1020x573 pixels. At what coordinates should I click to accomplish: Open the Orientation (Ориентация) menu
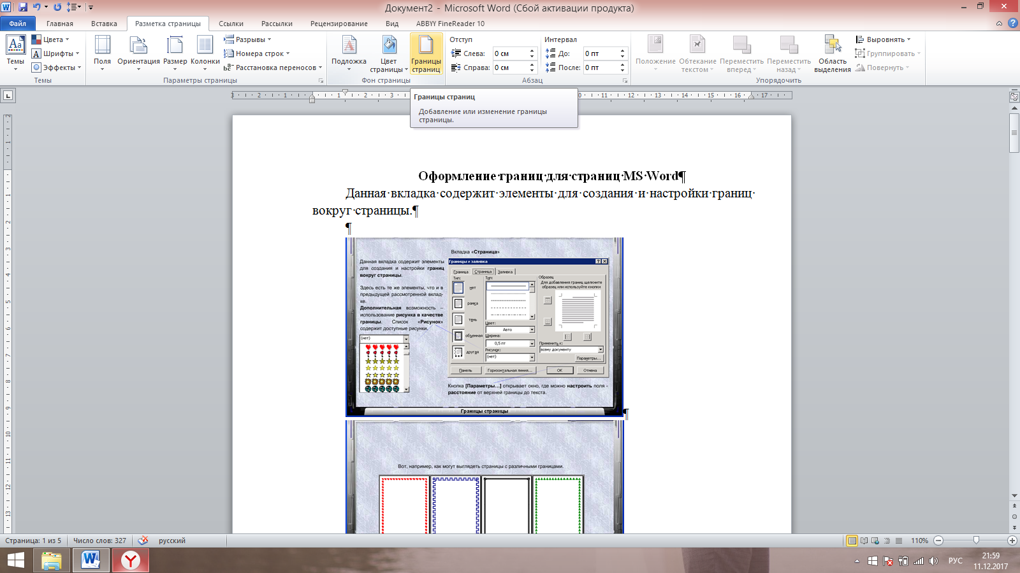pos(138,53)
